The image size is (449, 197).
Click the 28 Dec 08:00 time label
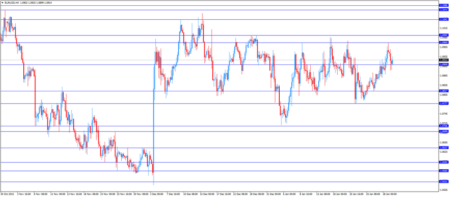pos(256,193)
